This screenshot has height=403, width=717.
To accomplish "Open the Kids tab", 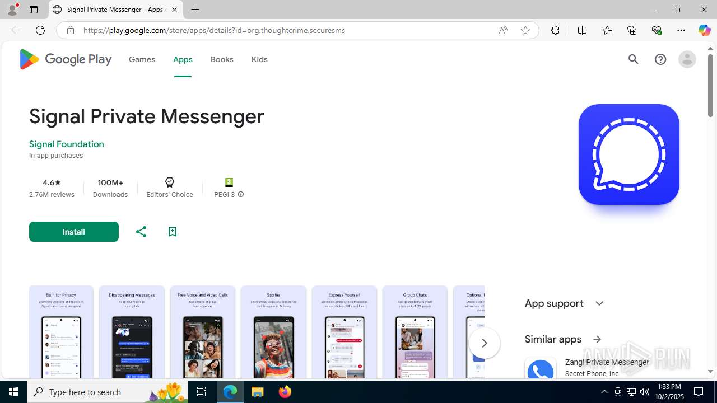I will pyautogui.click(x=259, y=59).
